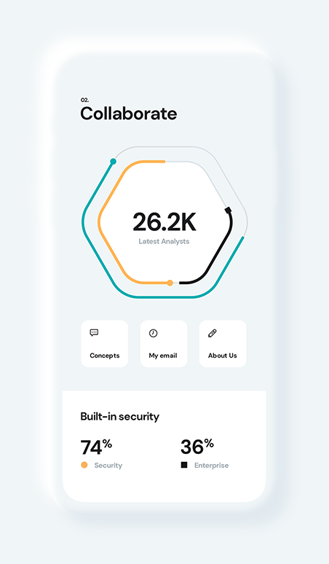Image resolution: width=329 pixels, height=564 pixels.
Task: Select the 36% Enterprise statistic
Action: [x=197, y=447]
